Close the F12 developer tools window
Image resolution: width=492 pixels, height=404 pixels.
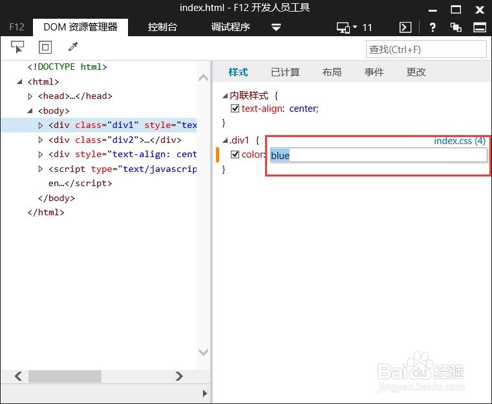[480, 10]
